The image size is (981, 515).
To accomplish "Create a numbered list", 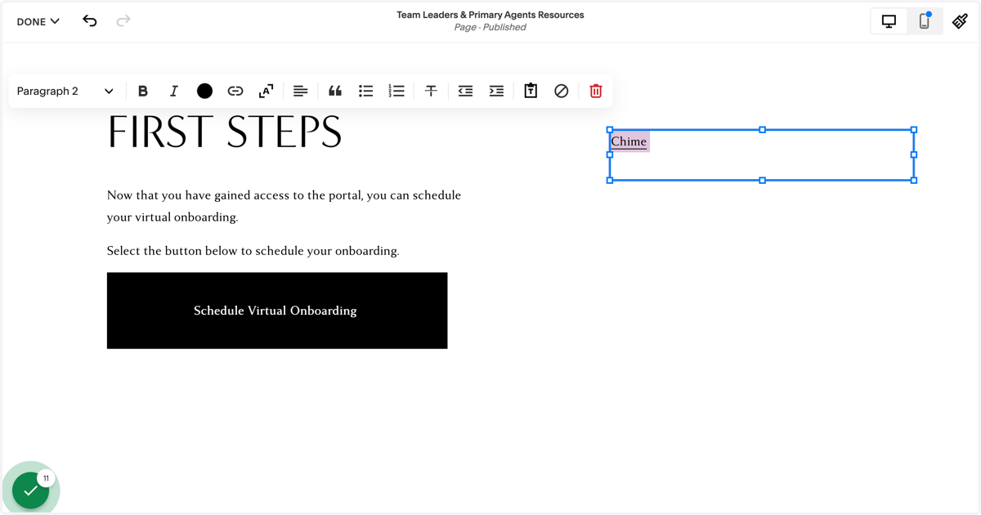I will (x=396, y=91).
